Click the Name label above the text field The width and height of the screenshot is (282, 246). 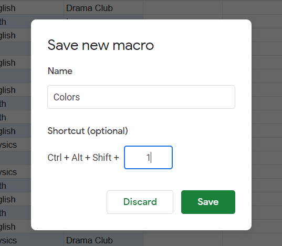coord(60,71)
